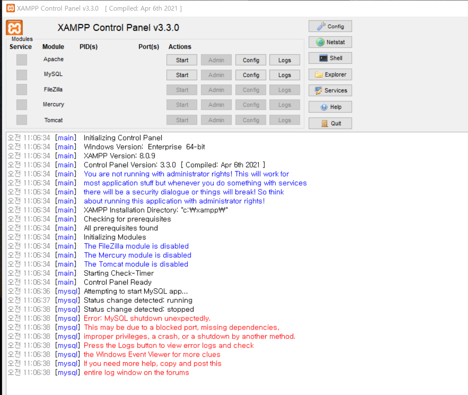468x395 pixels.
Task: Click the FileZilla Start button
Action: pyautogui.click(x=182, y=90)
